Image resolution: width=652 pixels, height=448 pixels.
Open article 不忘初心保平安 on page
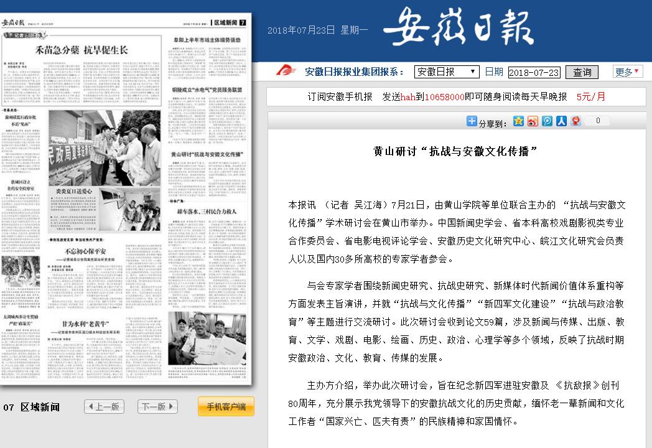click(x=85, y=251)
